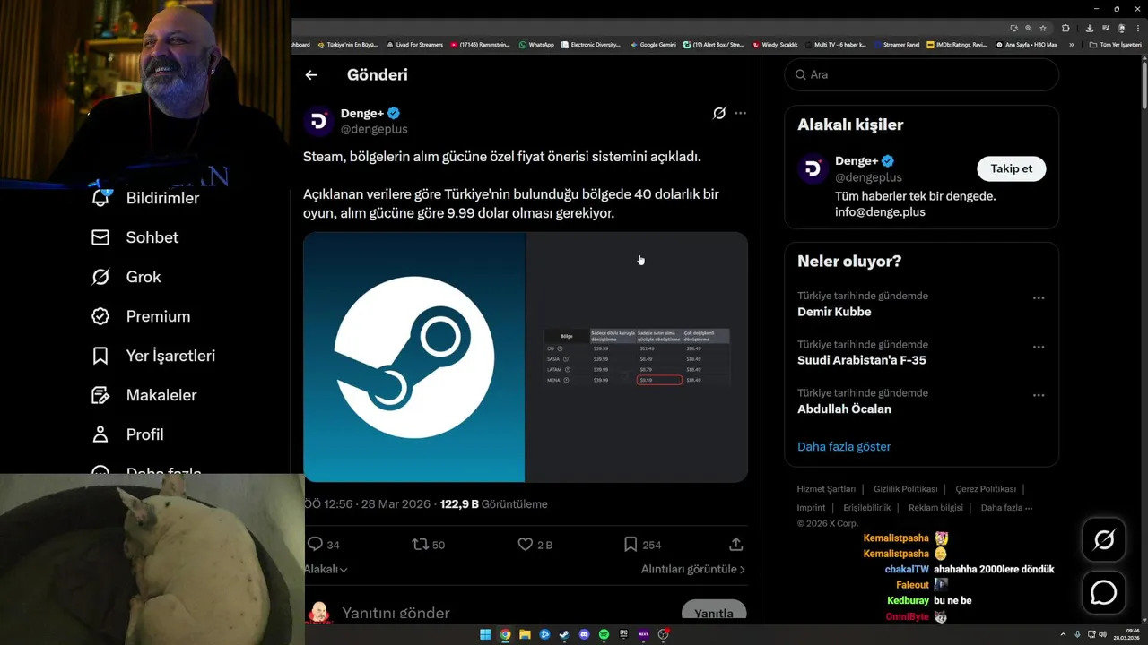Open options menu for Suudi Arabistan'a F-35 trend

click(x=1039, y=347)
